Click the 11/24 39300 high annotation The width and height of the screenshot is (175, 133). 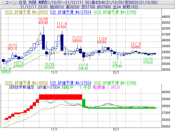point(102,40)
